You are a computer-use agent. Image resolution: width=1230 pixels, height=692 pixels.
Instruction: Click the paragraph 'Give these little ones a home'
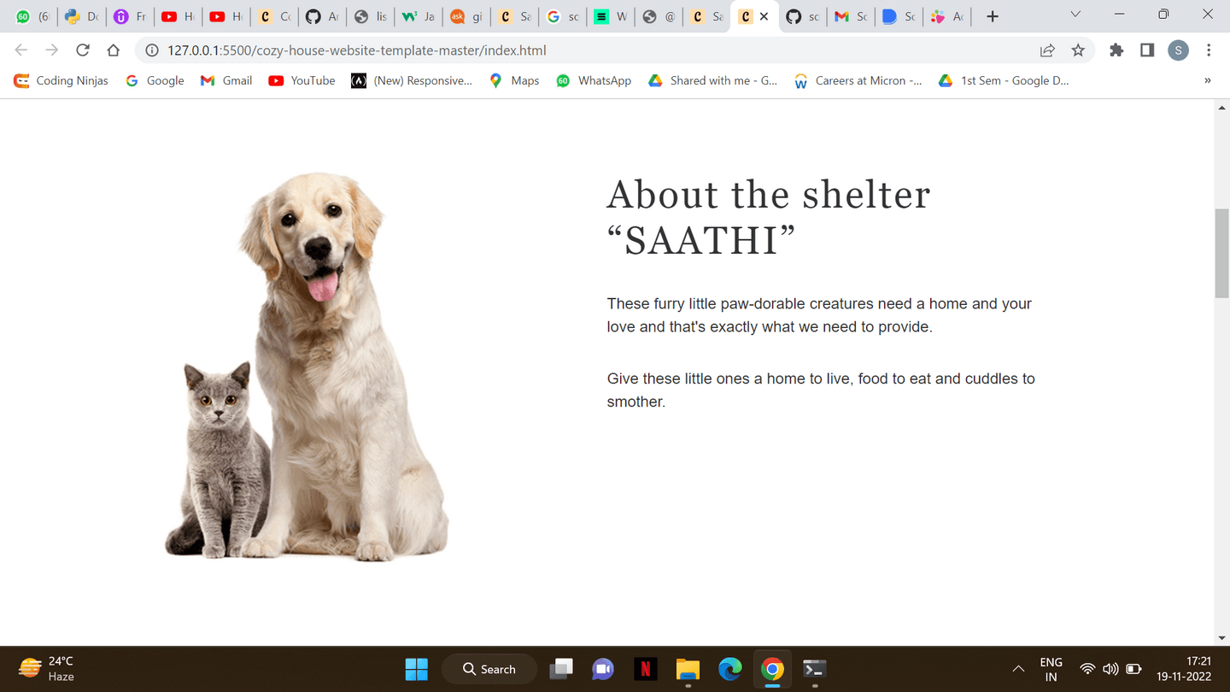821,390
